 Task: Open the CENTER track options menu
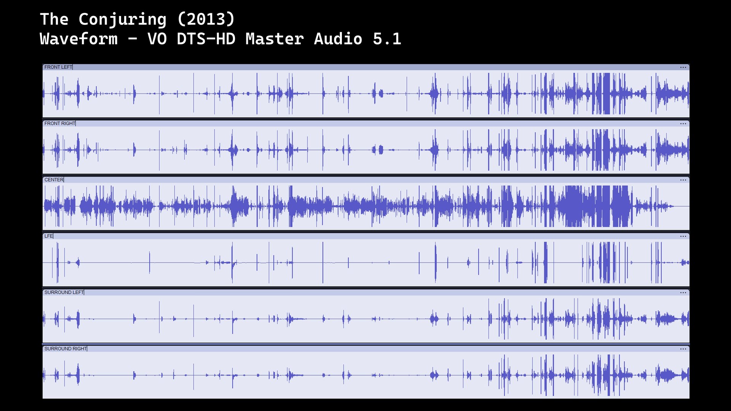pos(683,180)
